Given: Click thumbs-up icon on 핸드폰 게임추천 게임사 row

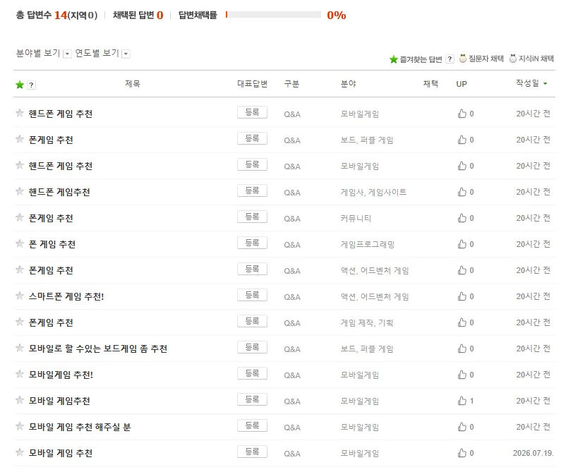Looking at the screenshot, I should [x=462, y=192].
